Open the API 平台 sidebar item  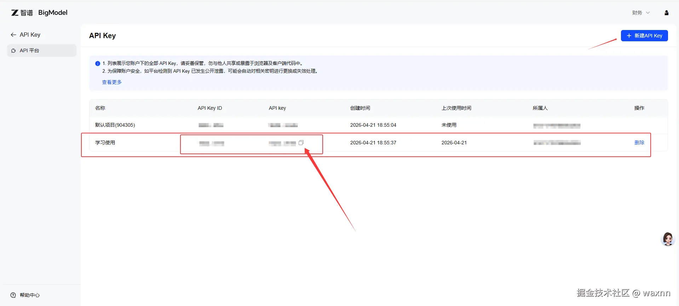(x=42, y=50)
